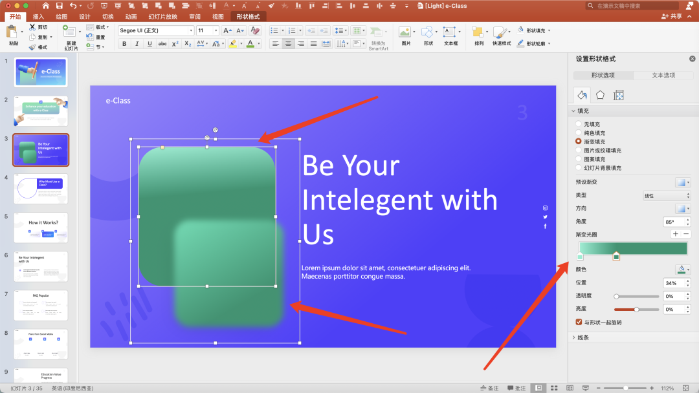Apply subscript formatting
Viewport: 699px width, 393px height.
[x=188, y=43]
